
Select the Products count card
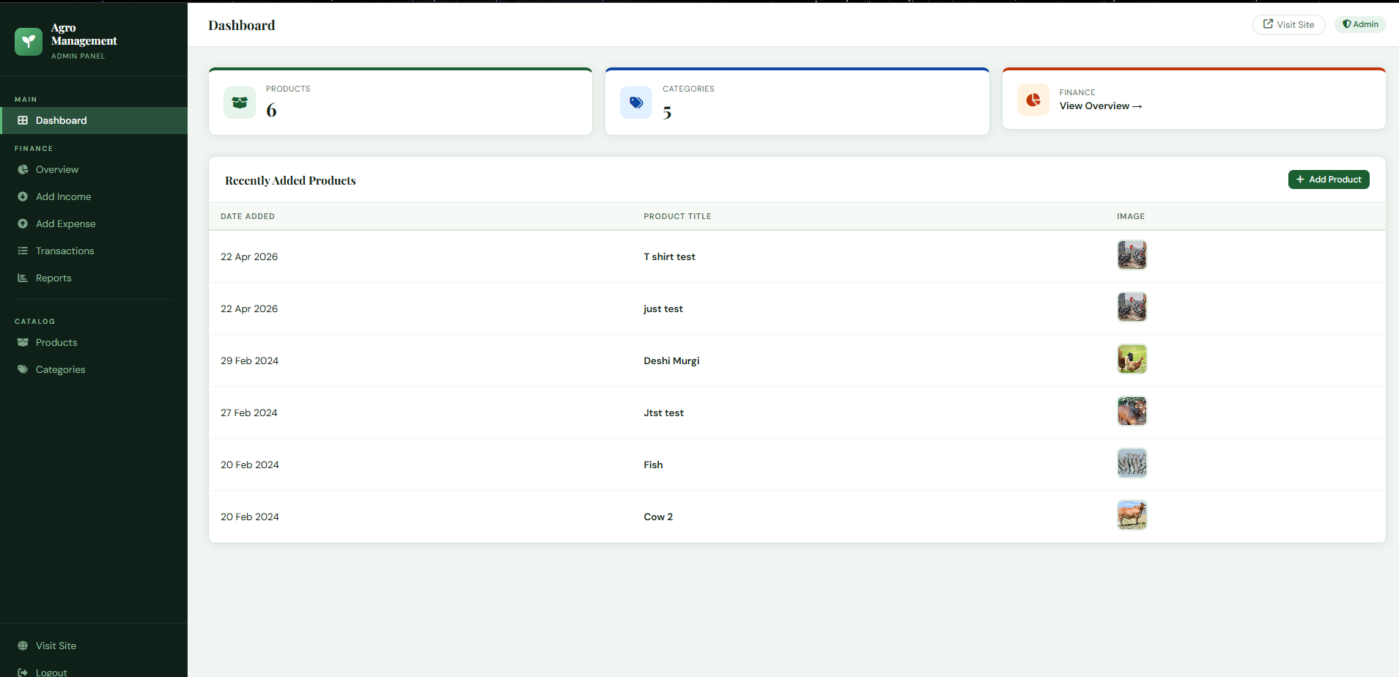point(400,101)
